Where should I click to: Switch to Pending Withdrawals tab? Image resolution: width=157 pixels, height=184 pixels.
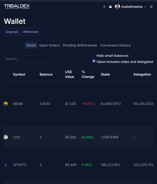(80, 45)
